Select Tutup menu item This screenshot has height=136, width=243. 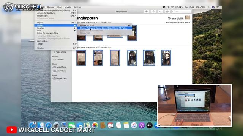pyautogui.click(x=56, y=44)
